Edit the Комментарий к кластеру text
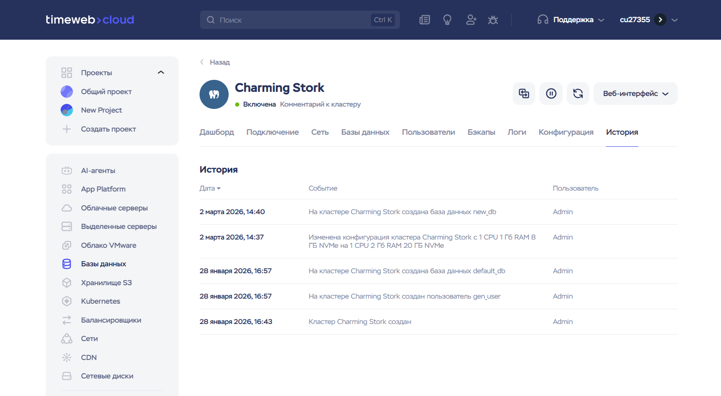The height and width of the screenshot is (396, 721). point(320,104)
